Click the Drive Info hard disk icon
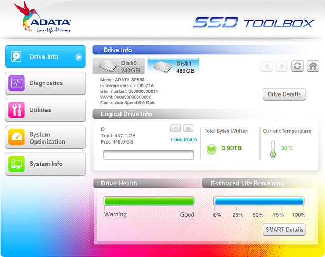 16,56
